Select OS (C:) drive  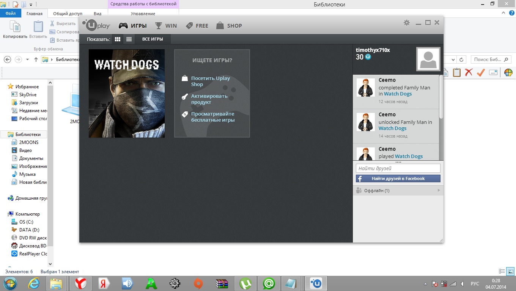(22, 222)
